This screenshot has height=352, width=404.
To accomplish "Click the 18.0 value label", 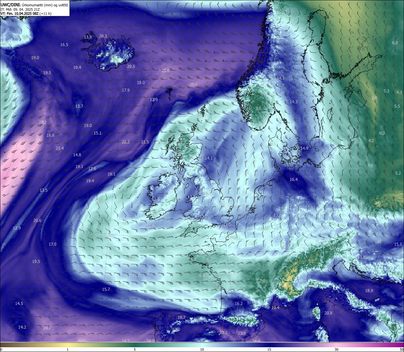I will coord(141,83).
